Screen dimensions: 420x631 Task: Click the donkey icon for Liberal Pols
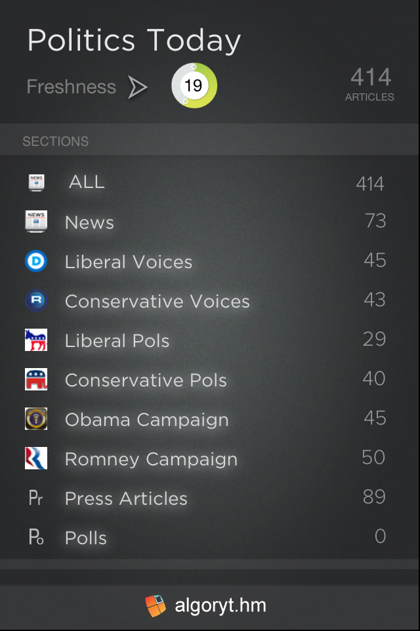point(36,340)
